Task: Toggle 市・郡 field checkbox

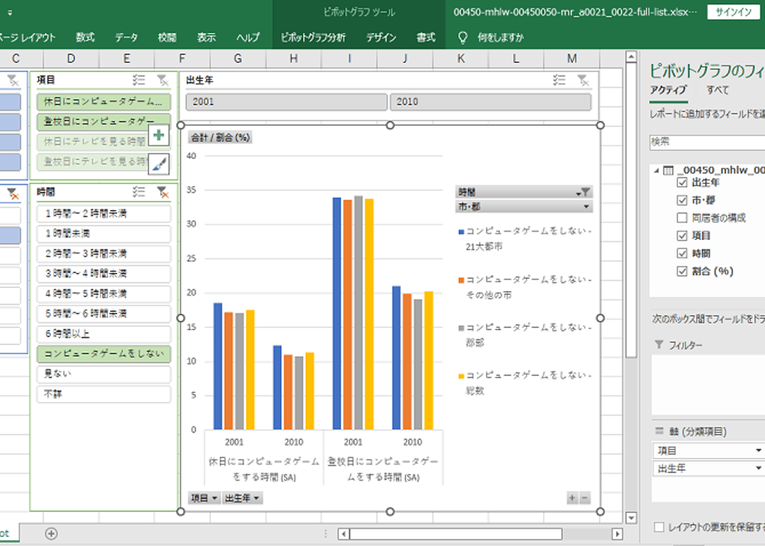Action: 682,200
